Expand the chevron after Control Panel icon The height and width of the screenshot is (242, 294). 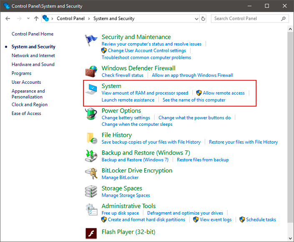pyautogui.click(x=52, y=19)
